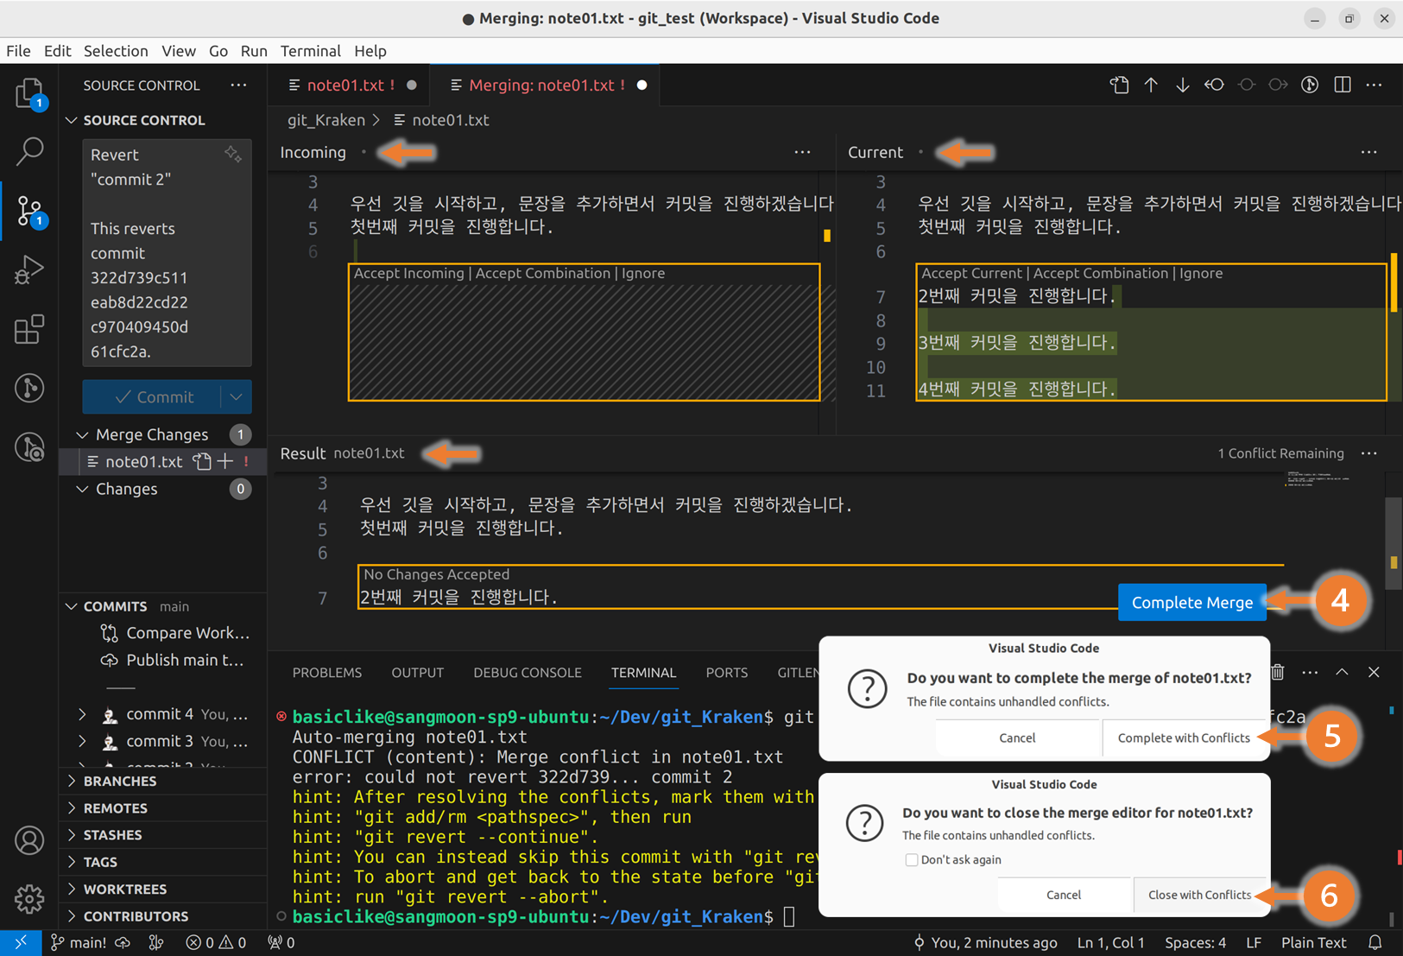Click Complete with Conflicts in dialog
The height and width of the screenshot is (956, 1403).
(1184, 738)
